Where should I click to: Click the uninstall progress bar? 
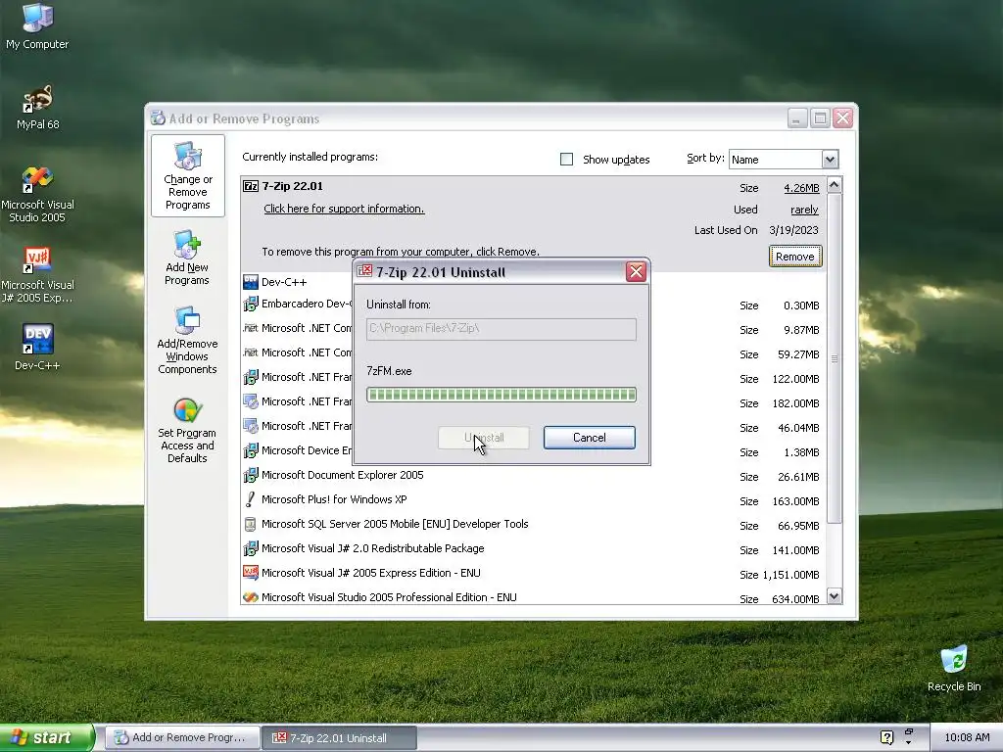[501, 395]
